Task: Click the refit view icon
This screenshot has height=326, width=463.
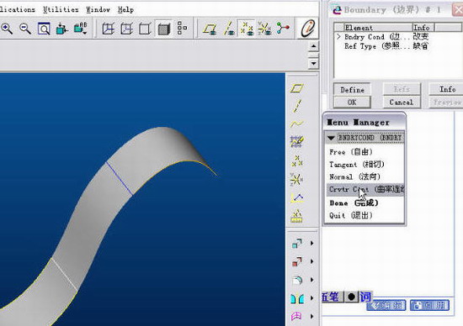Action: point(44,29)
